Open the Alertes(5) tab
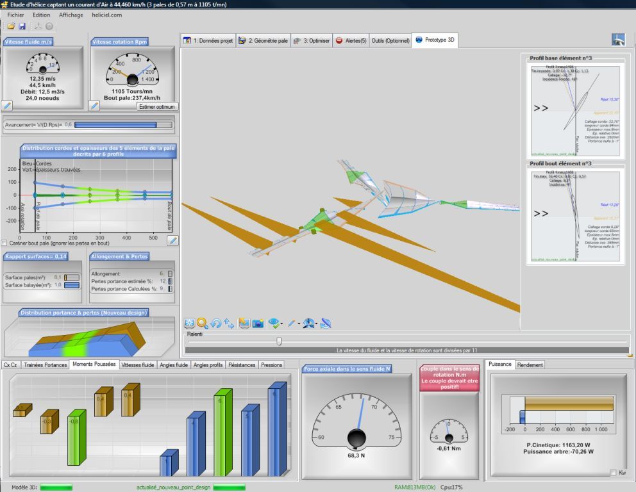This screenshot has height=492, width=636. pos(351,40)
